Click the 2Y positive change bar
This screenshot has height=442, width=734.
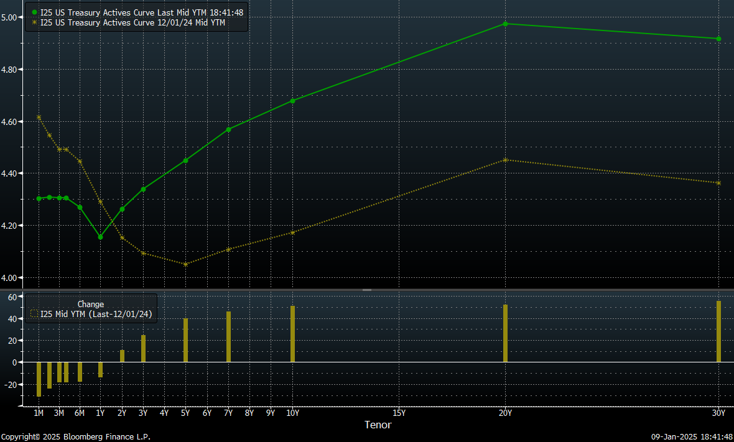pyautogui.click(x=122, y=356)
